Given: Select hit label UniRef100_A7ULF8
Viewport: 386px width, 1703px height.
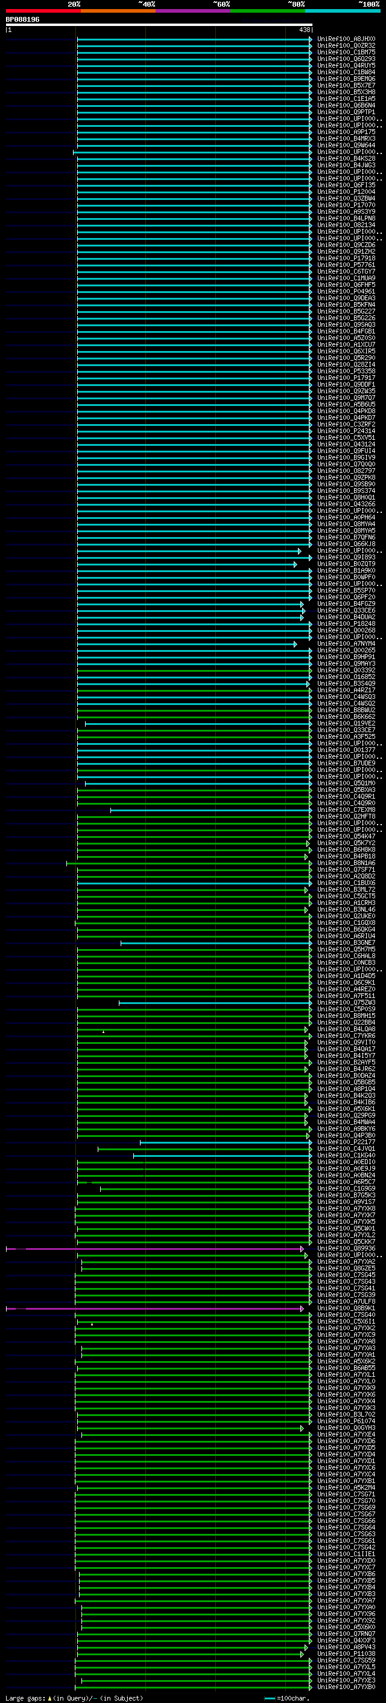Looking at the screenshot, I should click(x=346, y=1302).
